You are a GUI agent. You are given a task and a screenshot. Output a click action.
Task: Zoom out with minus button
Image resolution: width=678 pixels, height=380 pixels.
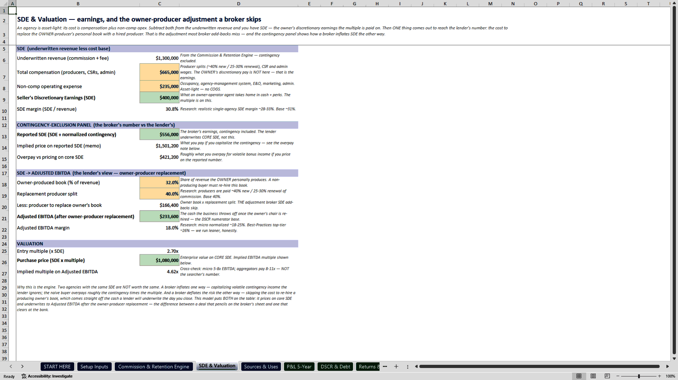(618, 376)
